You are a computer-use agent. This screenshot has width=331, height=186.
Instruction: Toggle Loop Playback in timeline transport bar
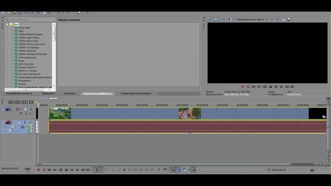[x=44, y=170]
